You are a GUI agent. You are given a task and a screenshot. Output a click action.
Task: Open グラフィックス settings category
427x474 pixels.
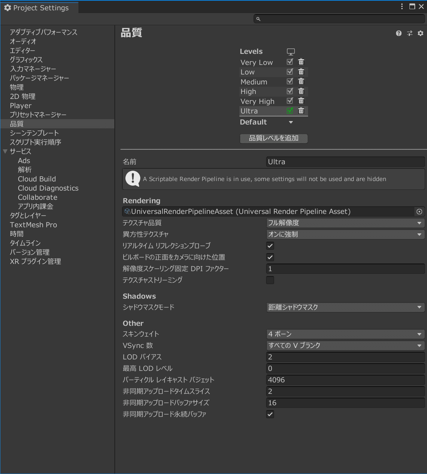(x=26, y=60)
